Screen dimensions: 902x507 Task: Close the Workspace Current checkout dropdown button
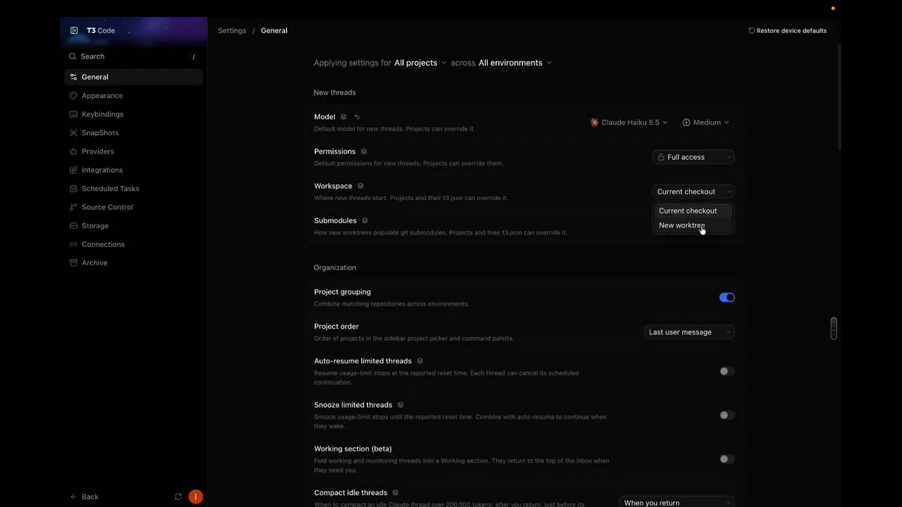(x=693, y=192)
